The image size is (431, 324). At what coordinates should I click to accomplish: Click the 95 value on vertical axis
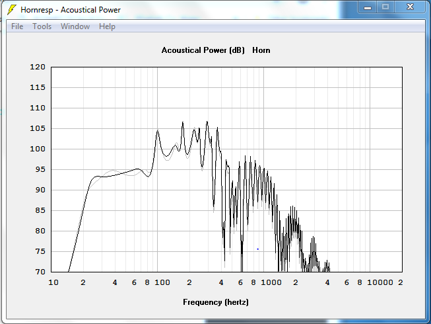click(x=40, y=169)
